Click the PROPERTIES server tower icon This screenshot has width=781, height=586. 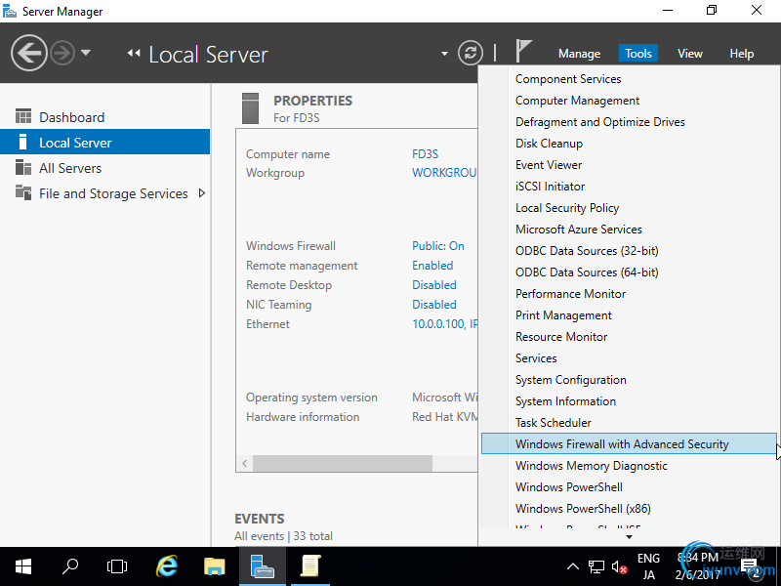pyautogui.click(x=250, y=108)
